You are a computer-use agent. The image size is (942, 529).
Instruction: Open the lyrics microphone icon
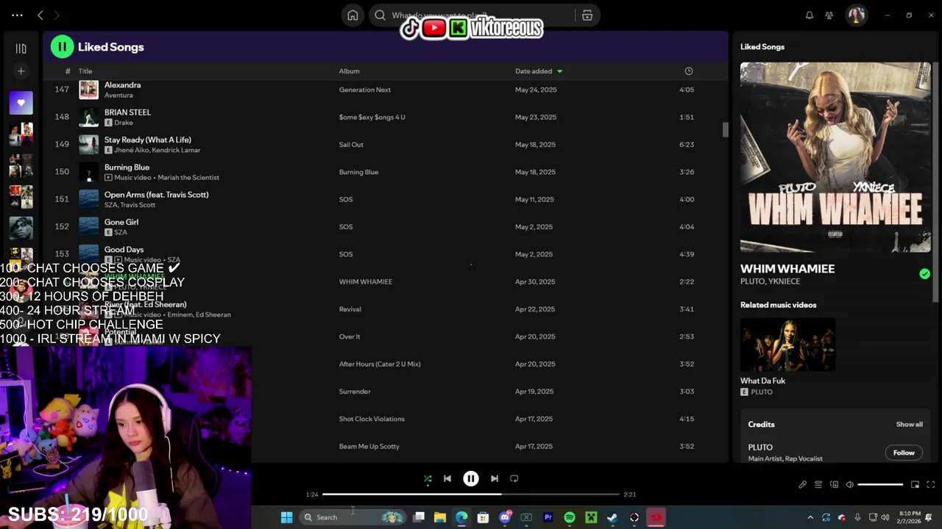coord(803,485)
